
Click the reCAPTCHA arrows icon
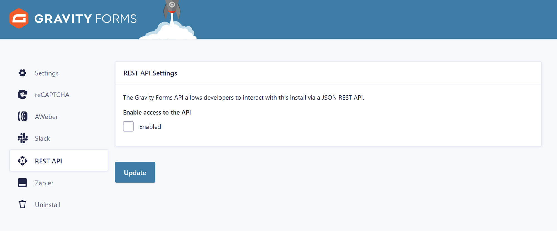(x=23, y=95)
